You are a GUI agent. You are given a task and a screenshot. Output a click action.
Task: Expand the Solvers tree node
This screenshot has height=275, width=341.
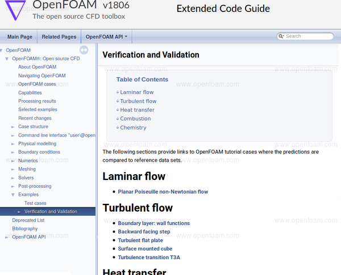click(13, 178)
